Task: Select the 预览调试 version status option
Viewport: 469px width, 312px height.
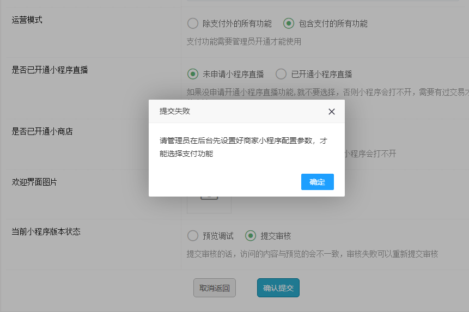Action: pos(193,236)
